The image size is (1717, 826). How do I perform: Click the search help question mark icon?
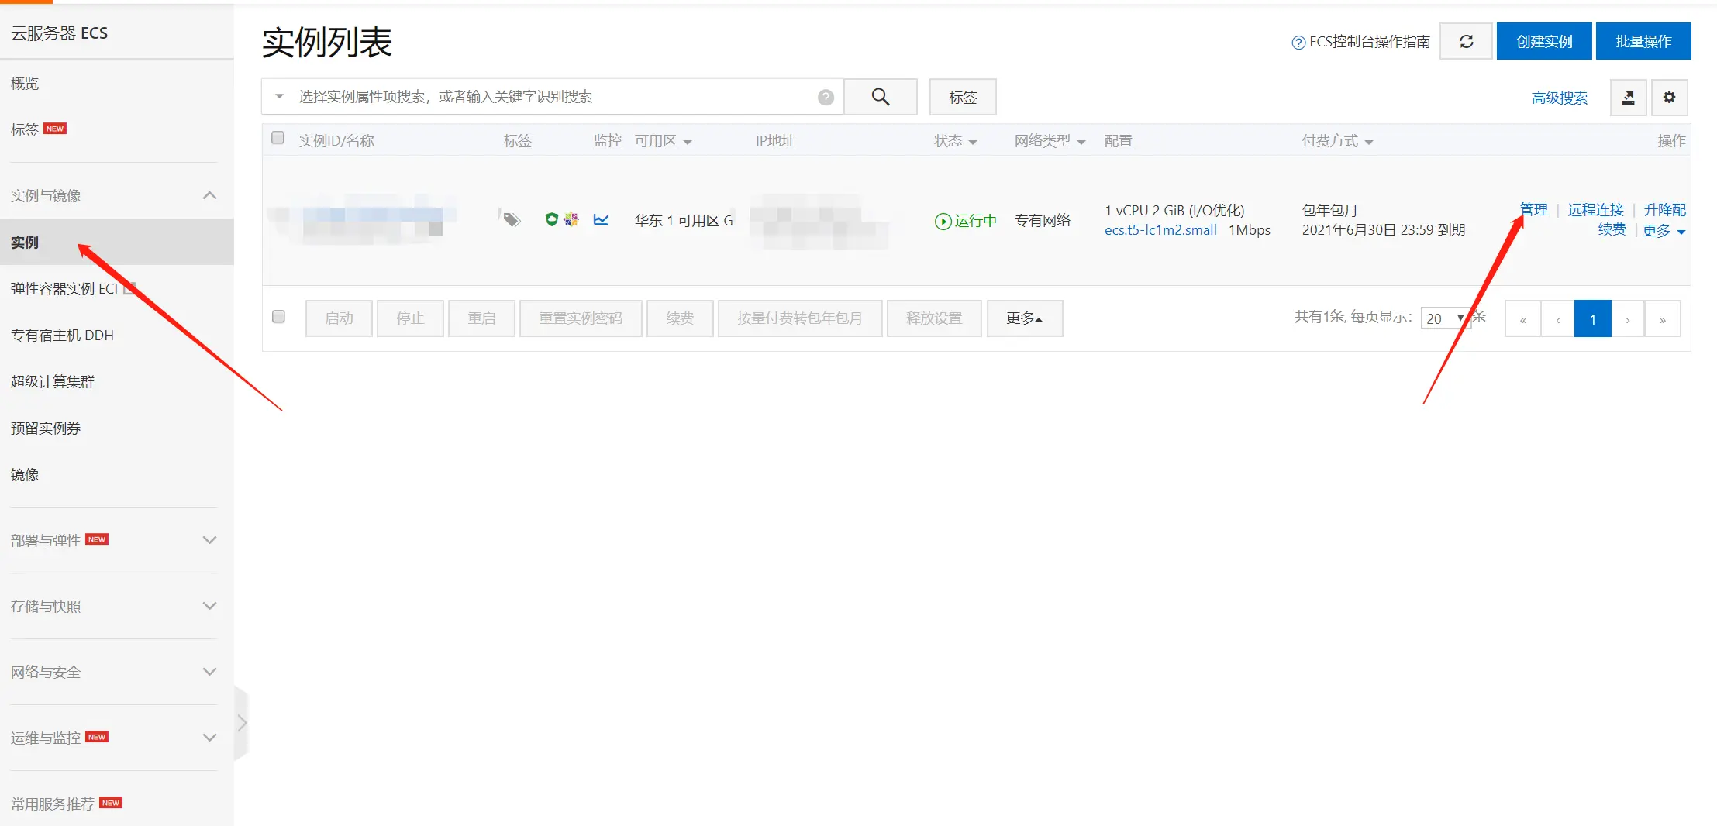(x=826, y=97)
